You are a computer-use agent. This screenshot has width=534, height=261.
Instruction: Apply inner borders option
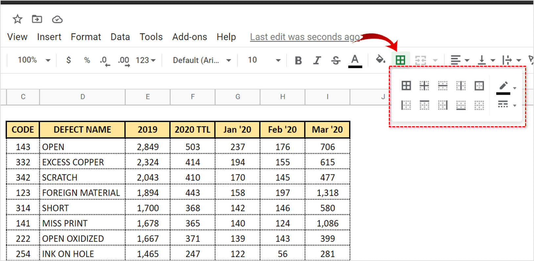[424, 86]
